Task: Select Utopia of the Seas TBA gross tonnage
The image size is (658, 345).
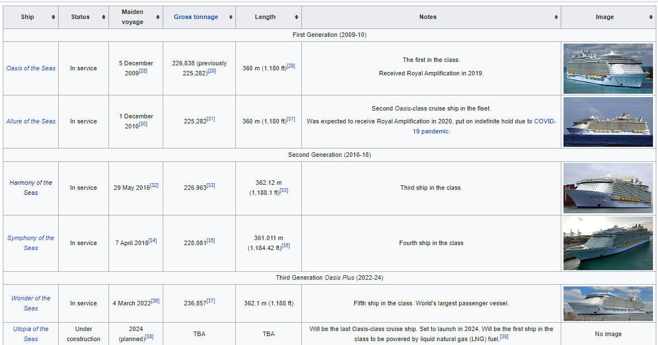Action: click(x=200, y=334)
